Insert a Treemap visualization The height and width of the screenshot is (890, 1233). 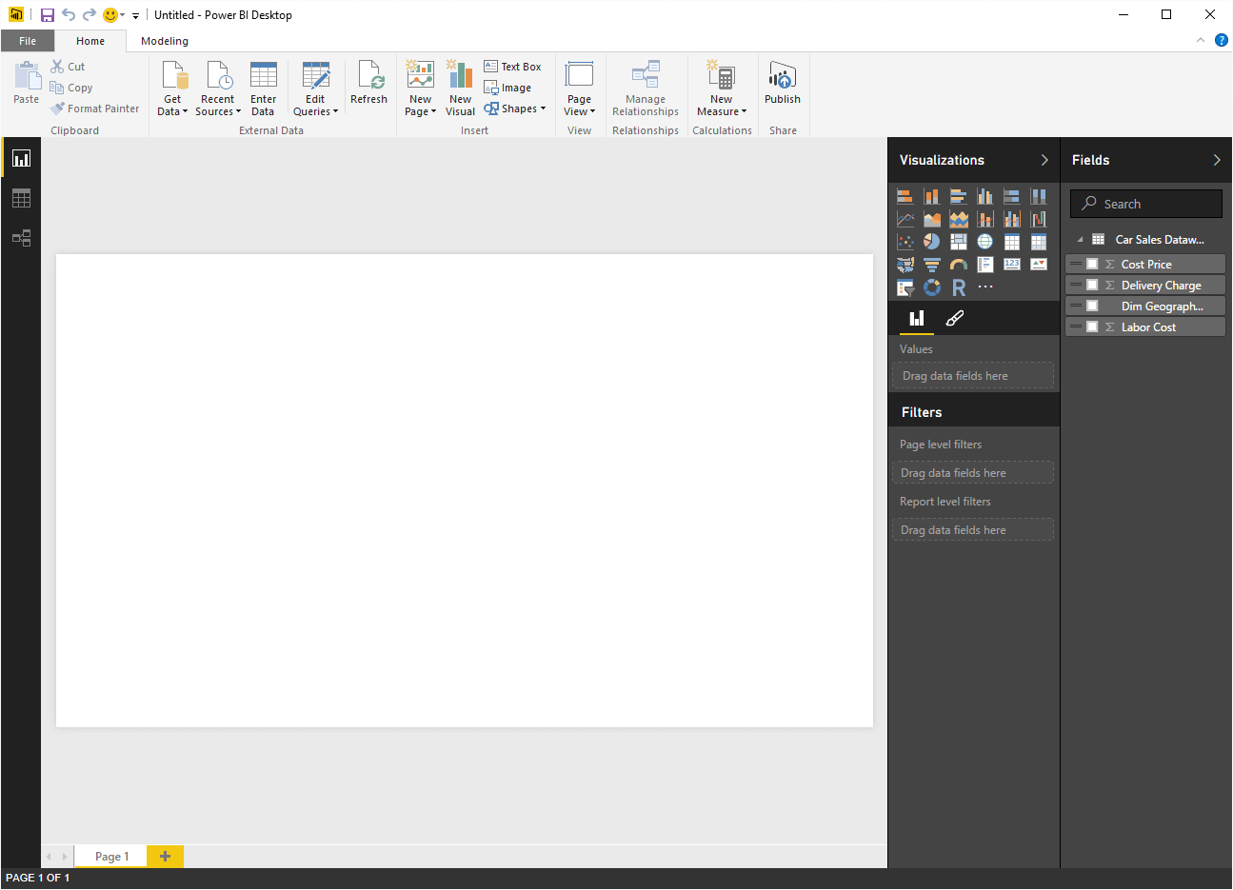point(959,242)
